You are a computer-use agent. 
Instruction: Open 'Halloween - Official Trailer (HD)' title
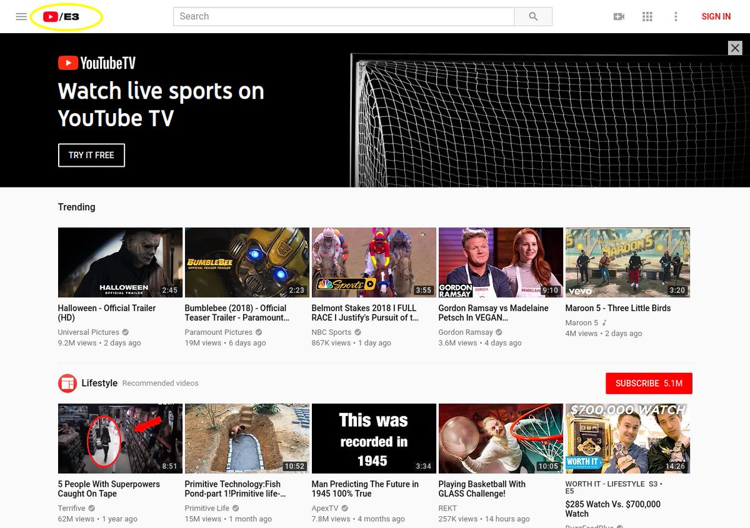click(107, 313)
